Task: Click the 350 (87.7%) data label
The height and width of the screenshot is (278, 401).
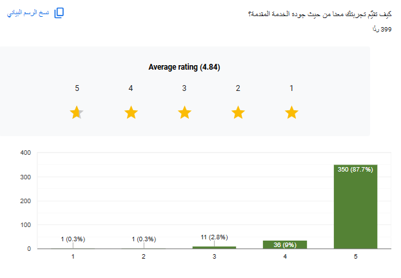Action: pos(355,169)
